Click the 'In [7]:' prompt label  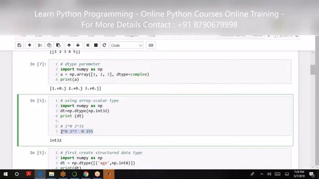tap(38, 64)
